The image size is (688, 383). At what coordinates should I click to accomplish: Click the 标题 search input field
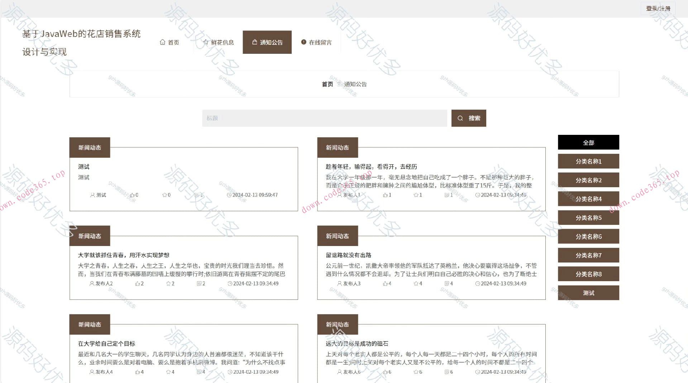[x=324, y=118]
